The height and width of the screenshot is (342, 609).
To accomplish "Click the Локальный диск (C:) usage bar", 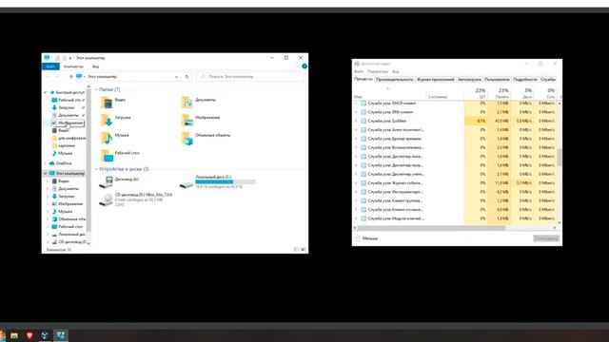I will pyautogui.click(x=226, y=181).
